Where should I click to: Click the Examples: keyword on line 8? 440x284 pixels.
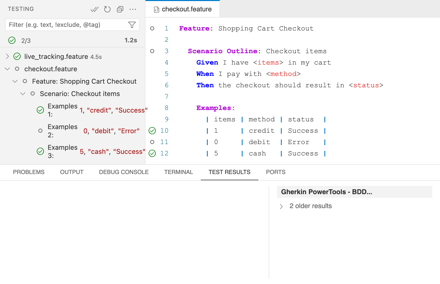216,108
